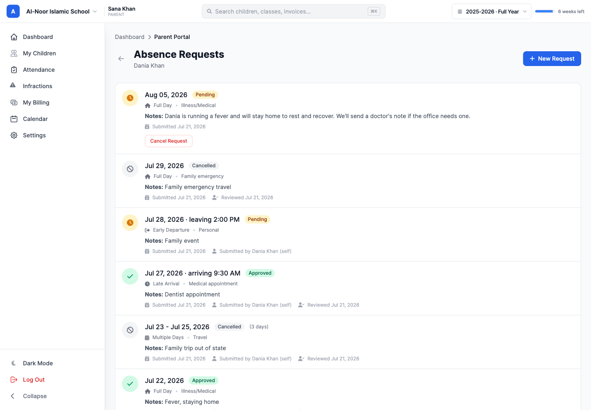Click the Approved badge on Jul 27 request
591x410 pixels.
point(260,273)
